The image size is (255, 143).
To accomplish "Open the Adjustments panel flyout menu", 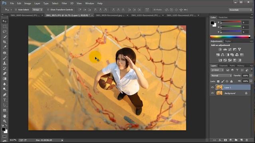I will point(252,41).
